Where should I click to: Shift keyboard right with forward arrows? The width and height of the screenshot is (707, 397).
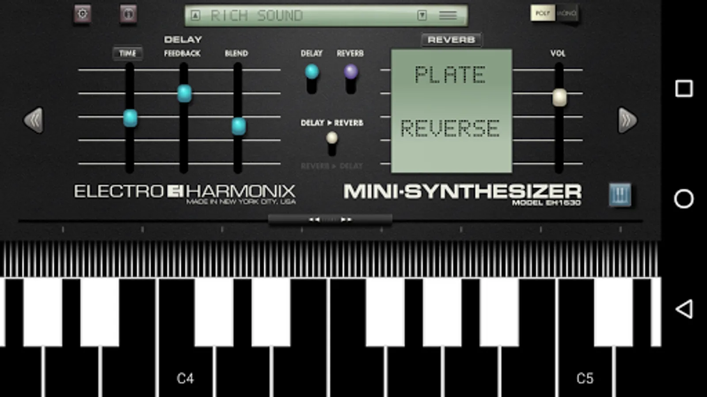coord(346,219)
